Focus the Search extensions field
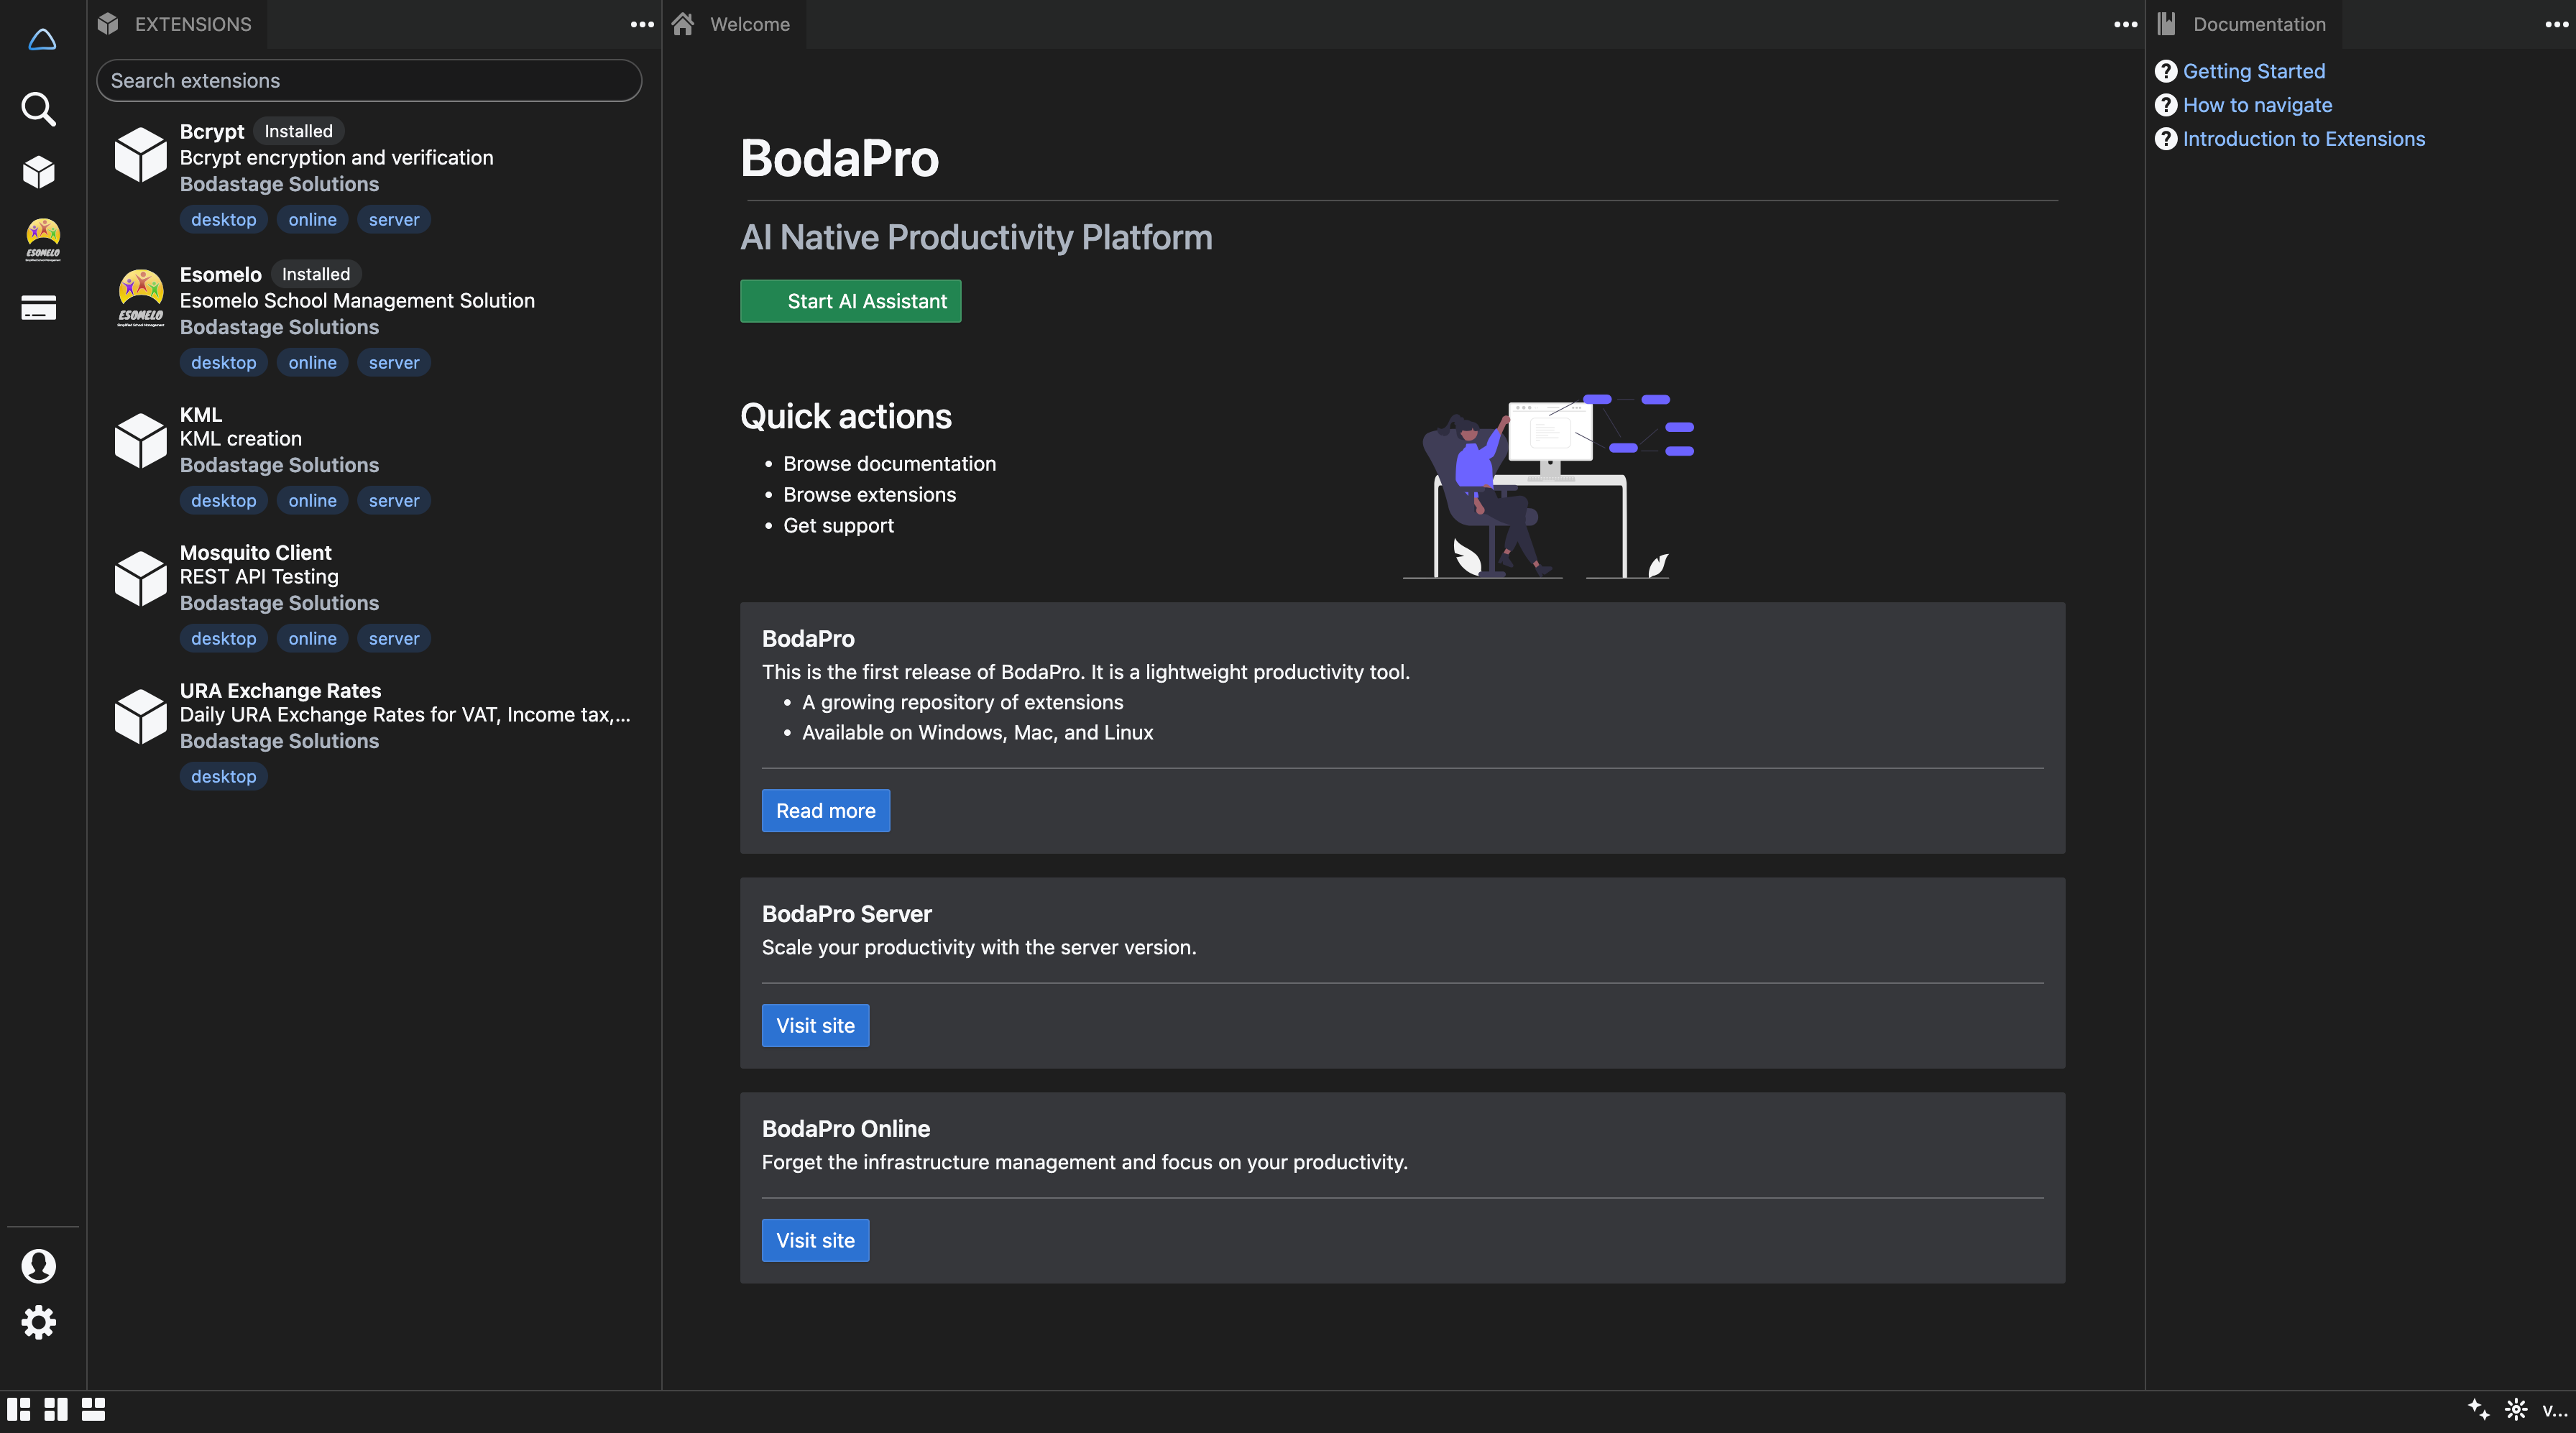Screen dimensions: 2576x1433 point(369,80)
